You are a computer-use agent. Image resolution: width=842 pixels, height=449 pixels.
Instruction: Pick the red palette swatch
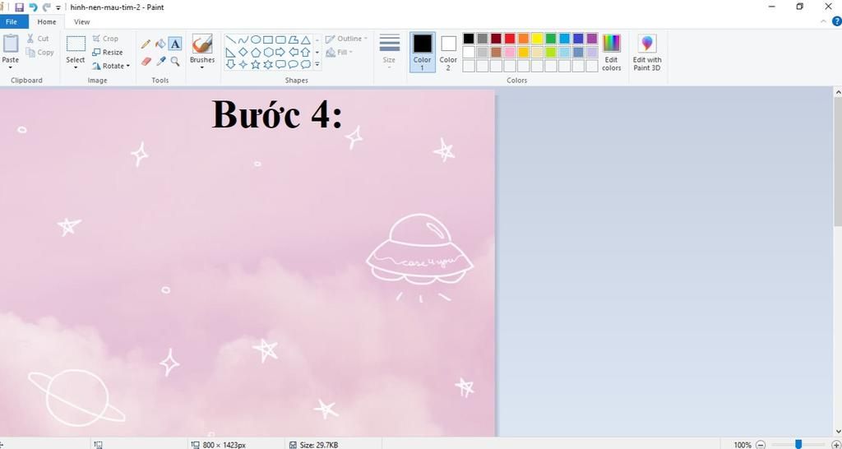[510, 39]
